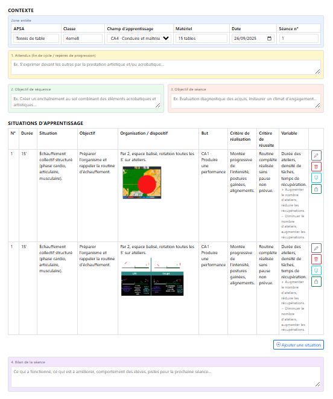333x399 pixels.
Task: Open the Champ d'apprentissage dropdown
Action: tap(139, 39)
